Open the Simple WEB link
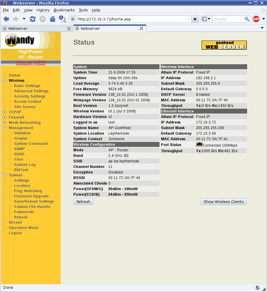The image size is (267, 292). [x=31, y=63]
